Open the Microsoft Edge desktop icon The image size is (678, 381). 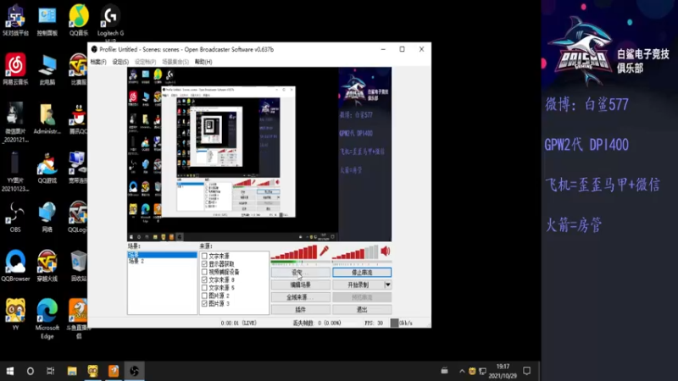click(47, 318)
